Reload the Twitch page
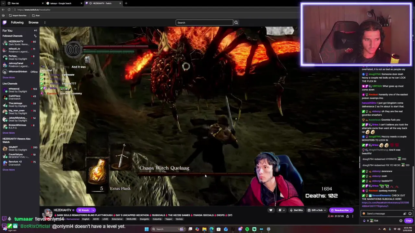The height and width of the screenshot is (233, 415). (x=9, y=10)
